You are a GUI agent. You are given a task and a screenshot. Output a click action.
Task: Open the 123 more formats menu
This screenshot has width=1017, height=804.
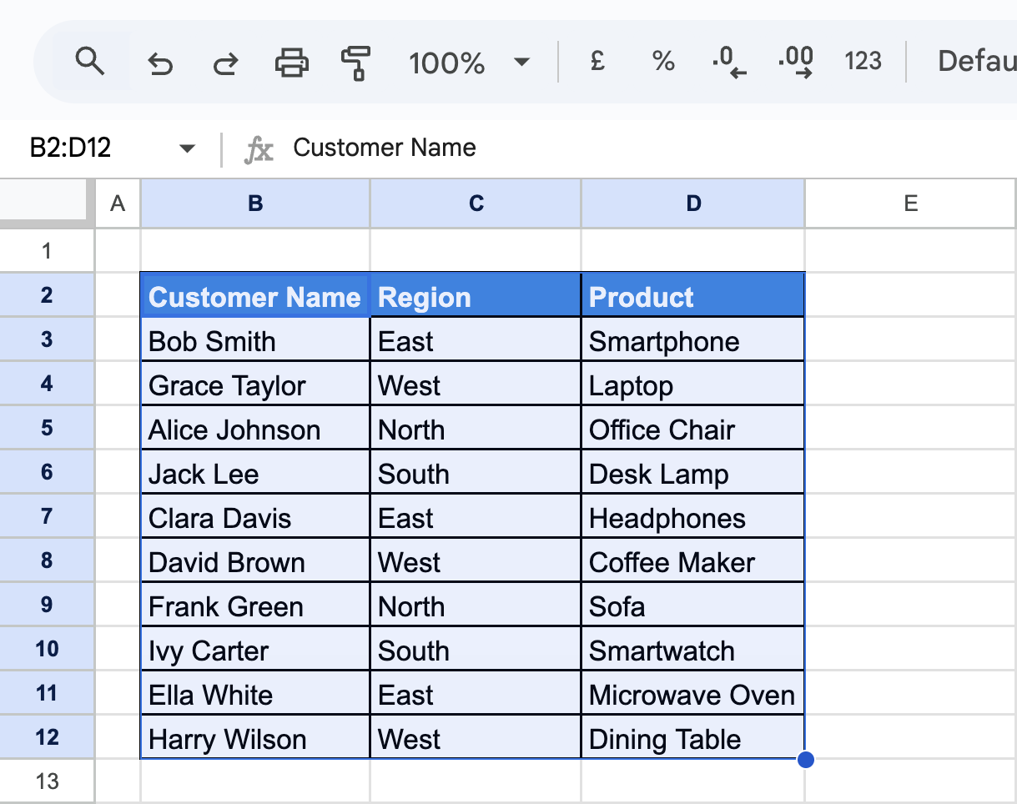(x=863, y=61)
